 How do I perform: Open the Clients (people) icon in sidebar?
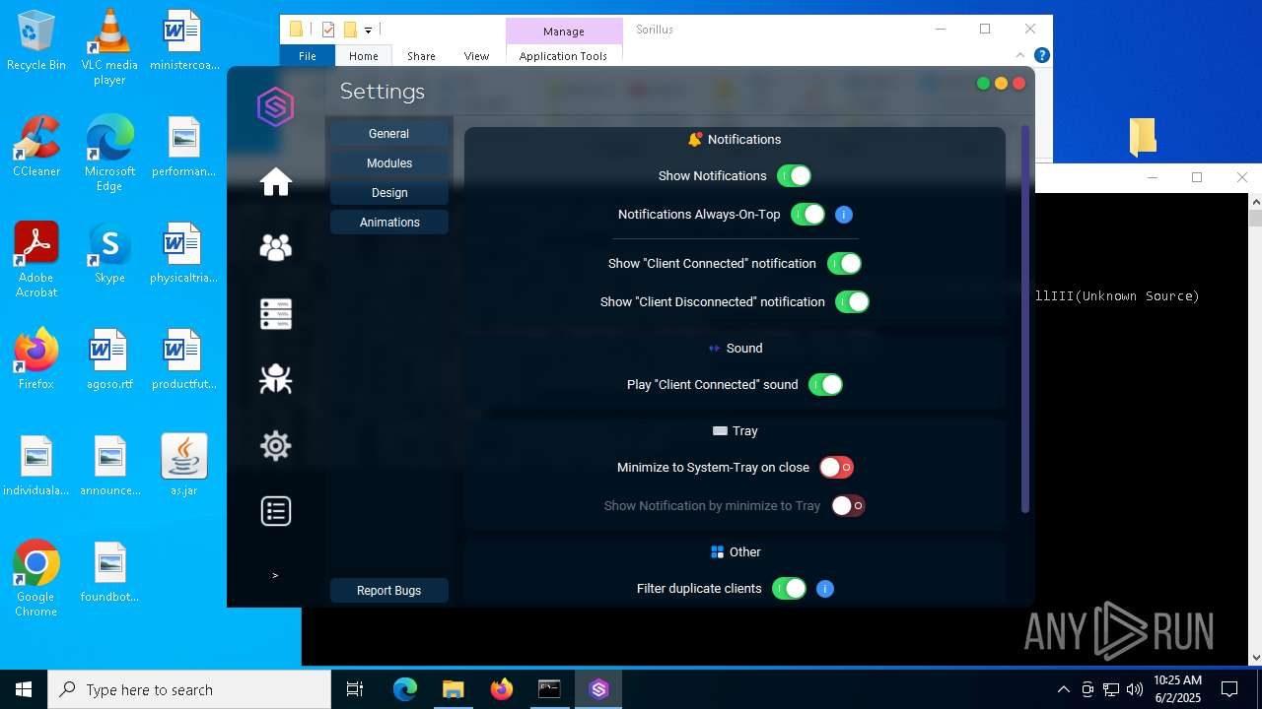(276, 247)
